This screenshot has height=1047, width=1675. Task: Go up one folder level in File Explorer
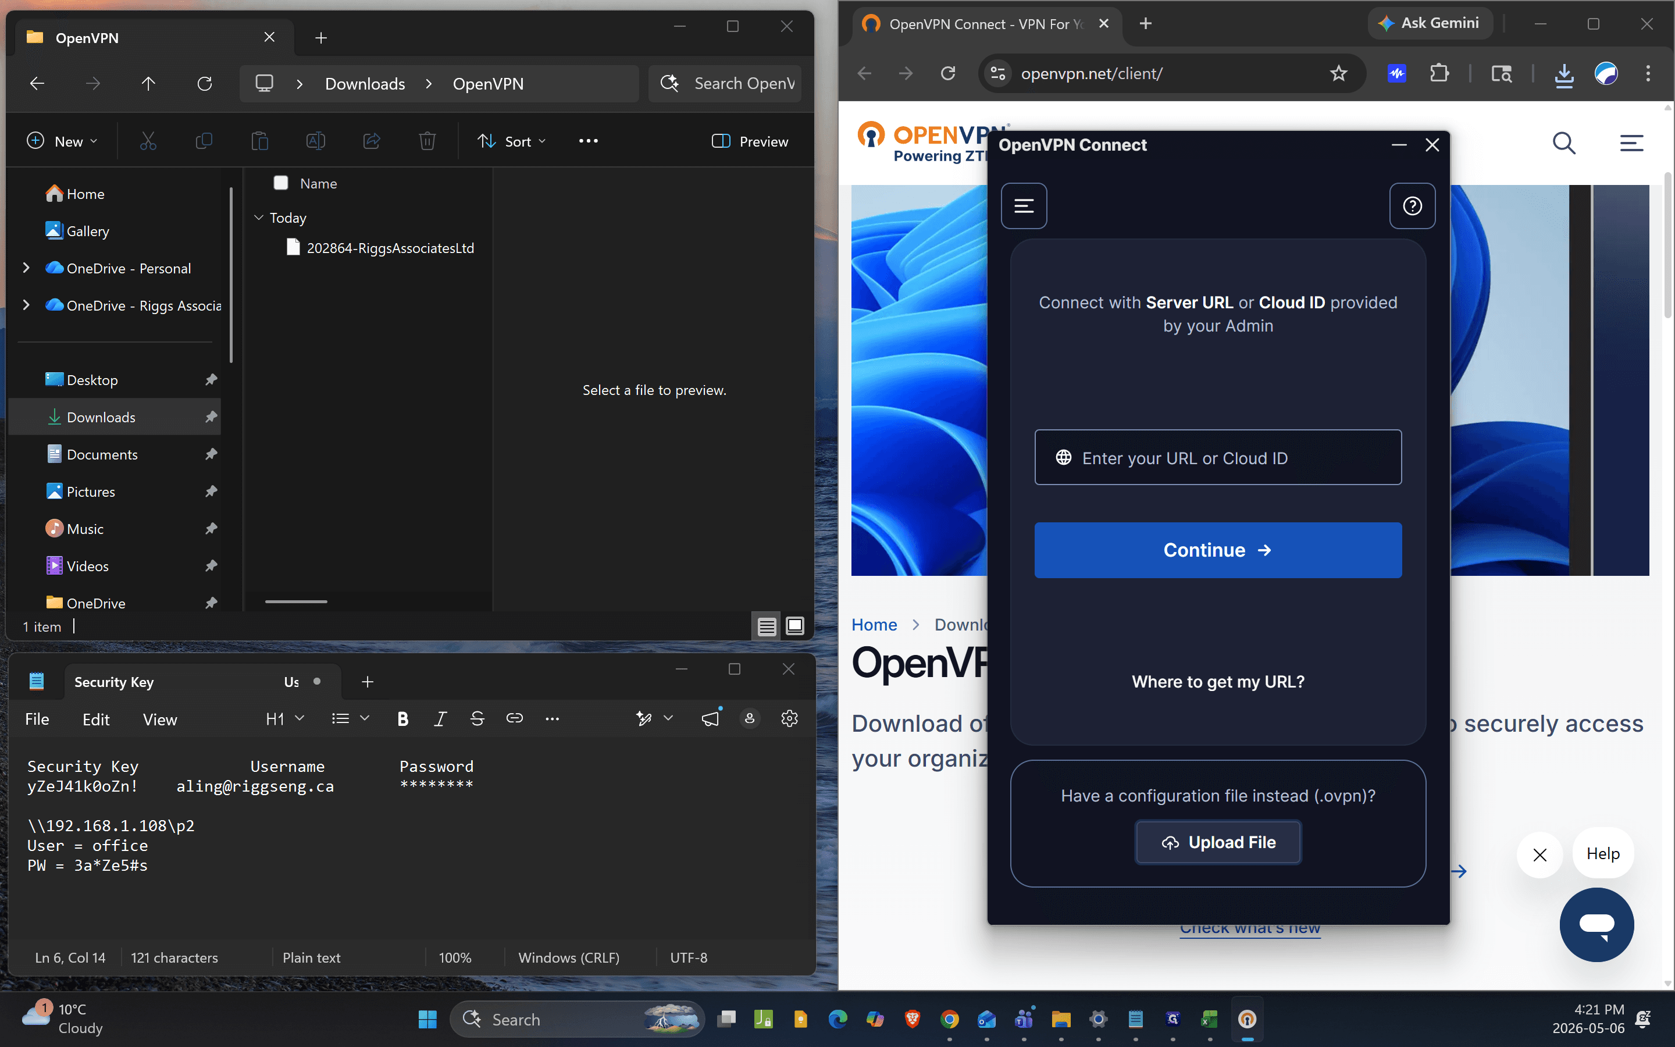coord(148,84)
